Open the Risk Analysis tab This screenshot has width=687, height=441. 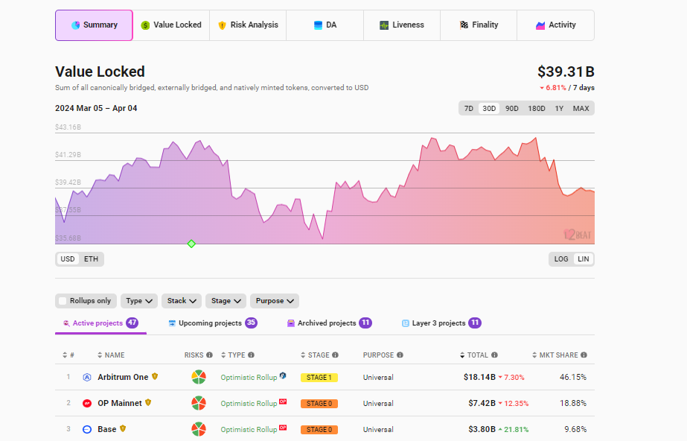248,25
